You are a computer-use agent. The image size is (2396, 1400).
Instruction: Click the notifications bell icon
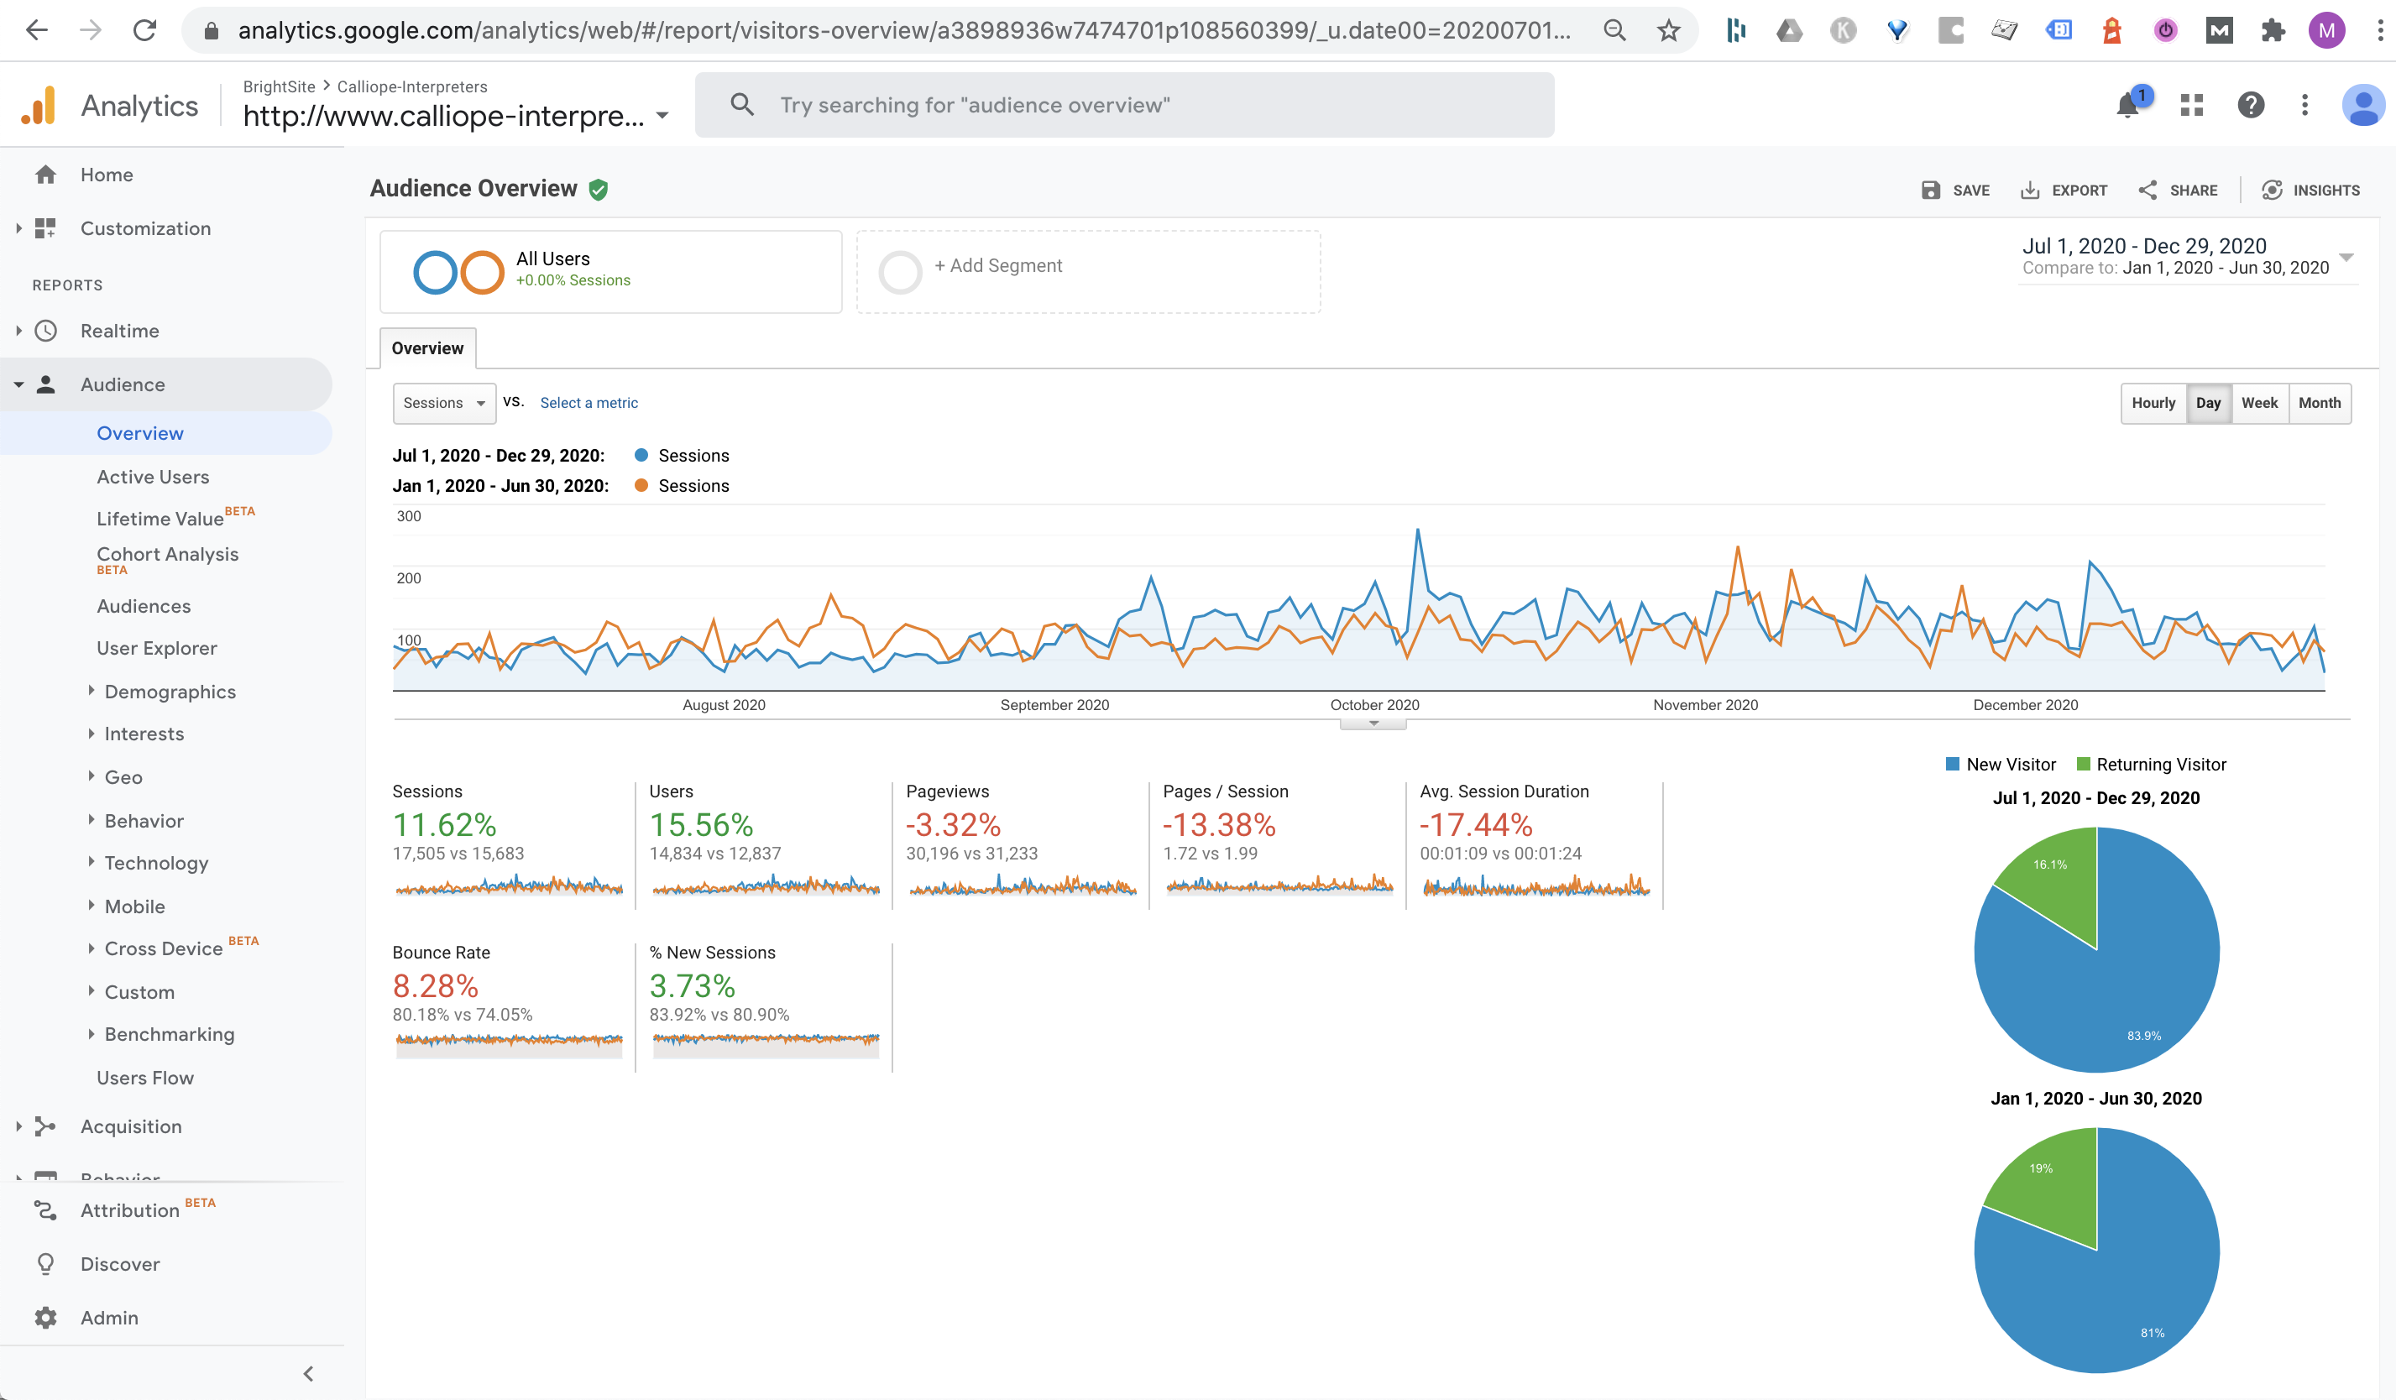pos(2128,106)
